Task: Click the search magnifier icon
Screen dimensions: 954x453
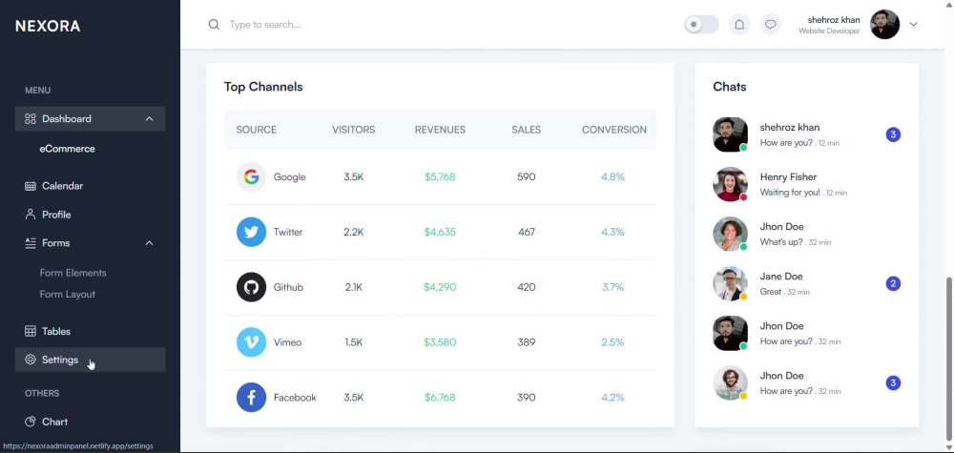Action: 214,25
